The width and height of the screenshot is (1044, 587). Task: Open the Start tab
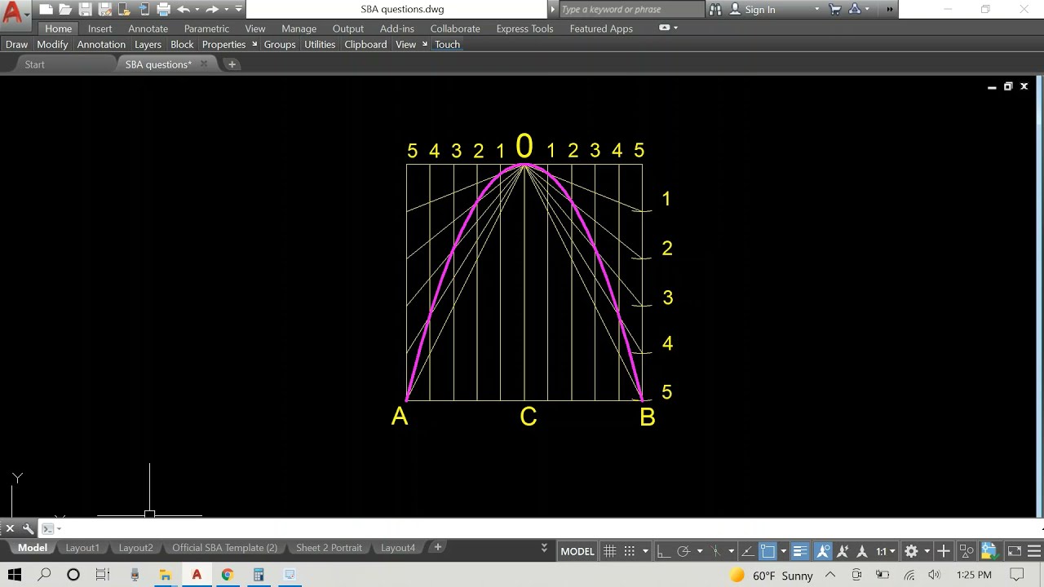(x=34, y=64)
